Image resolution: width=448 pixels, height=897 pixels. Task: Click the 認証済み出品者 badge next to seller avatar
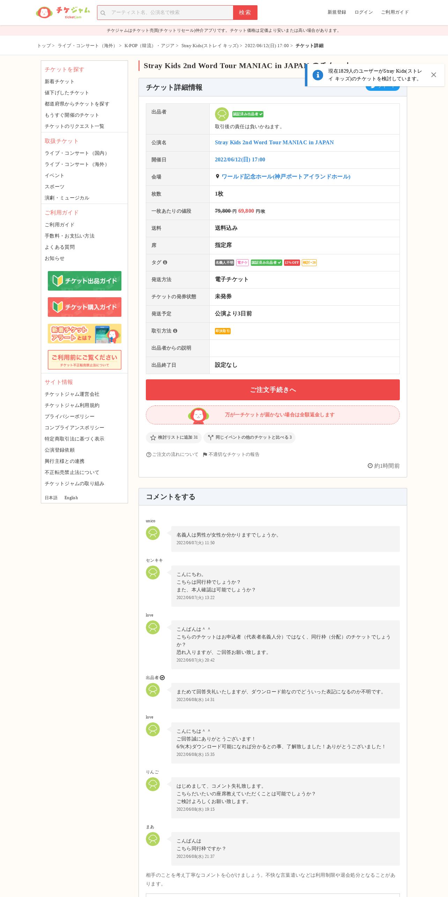pos(248,114)
